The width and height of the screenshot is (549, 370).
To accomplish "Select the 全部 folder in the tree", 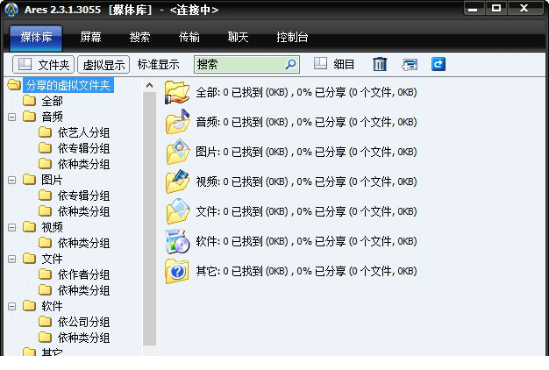I will tap(52, 101).
